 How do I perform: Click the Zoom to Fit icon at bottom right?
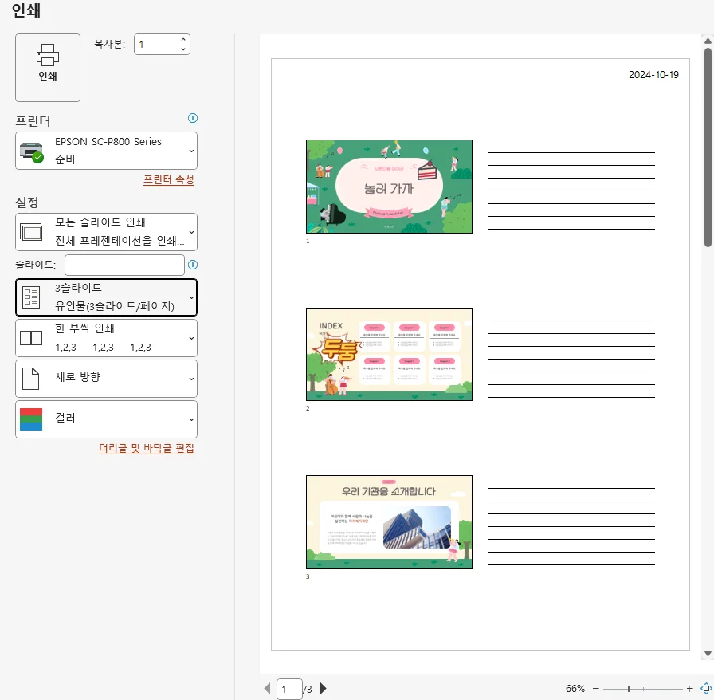pos(706,687)
